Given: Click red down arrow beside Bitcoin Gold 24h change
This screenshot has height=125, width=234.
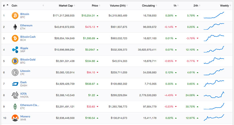Looking at the screenshot, I should tap(198, 61).
